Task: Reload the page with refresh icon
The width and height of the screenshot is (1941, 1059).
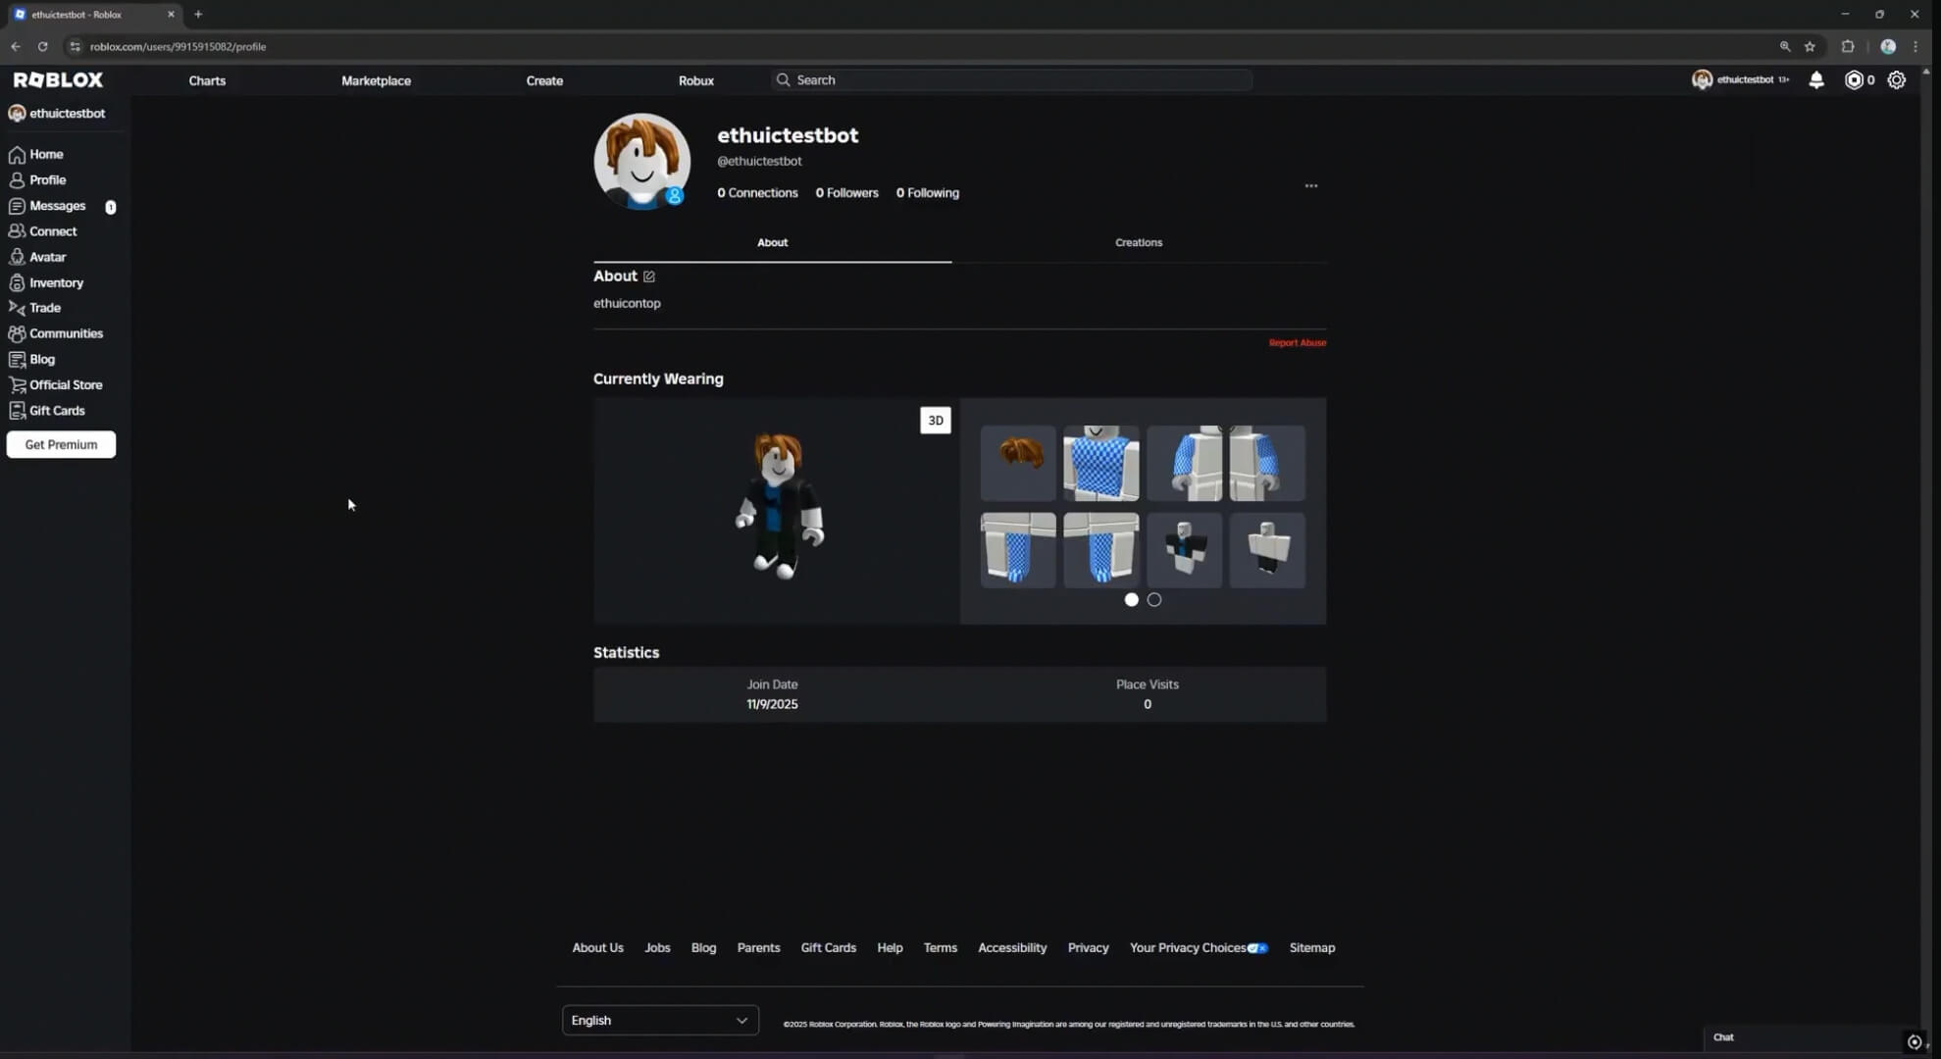Action: pyautogui.click(x=42, y=46)
